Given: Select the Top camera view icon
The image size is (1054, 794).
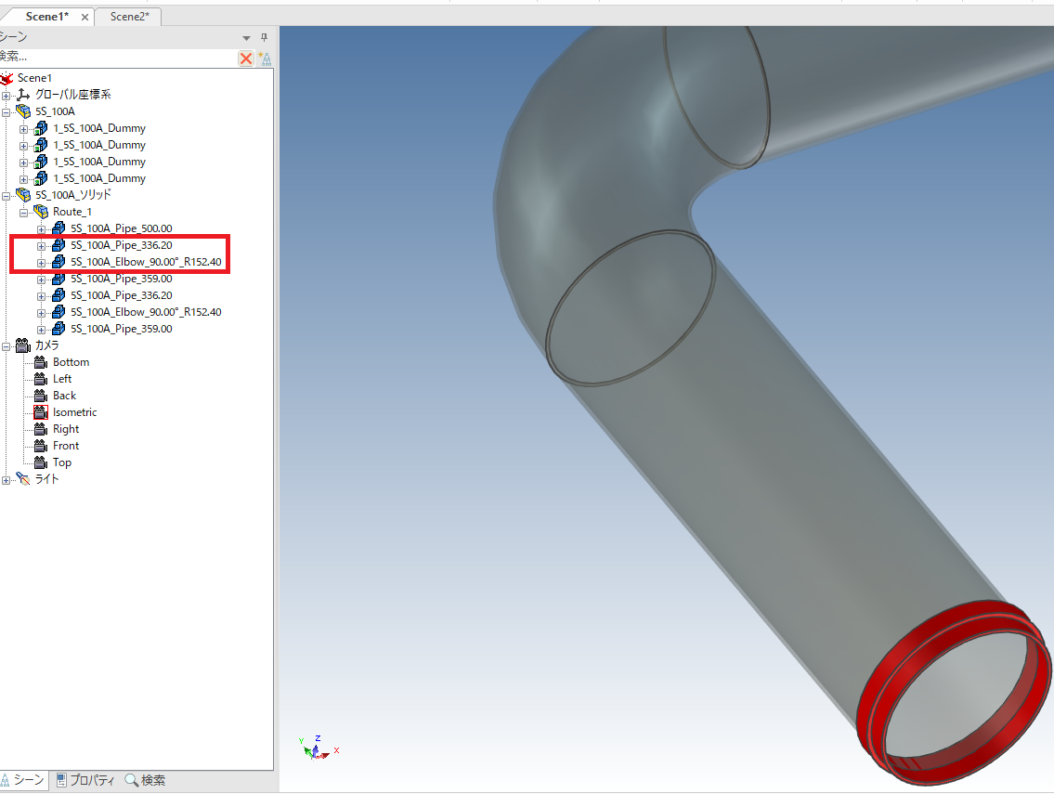Looking at the screenshot, I should coord(40,462).
